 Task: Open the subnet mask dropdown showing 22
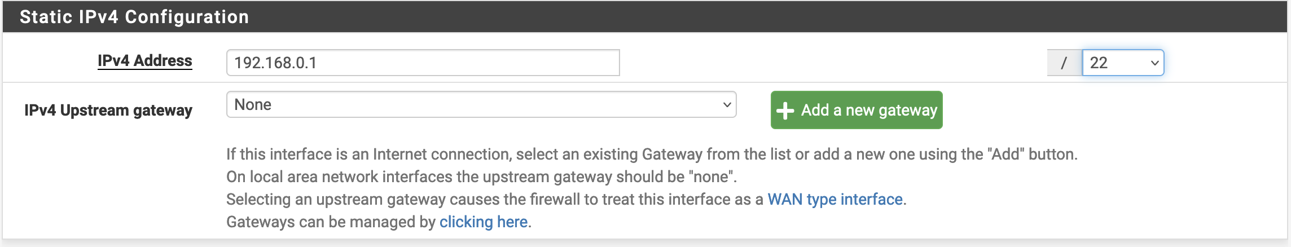click(x=1123, y=63)
